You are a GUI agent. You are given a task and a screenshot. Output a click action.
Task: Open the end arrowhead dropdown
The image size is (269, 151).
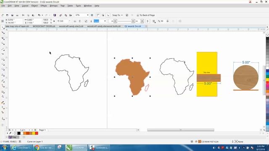click(142, 21)
